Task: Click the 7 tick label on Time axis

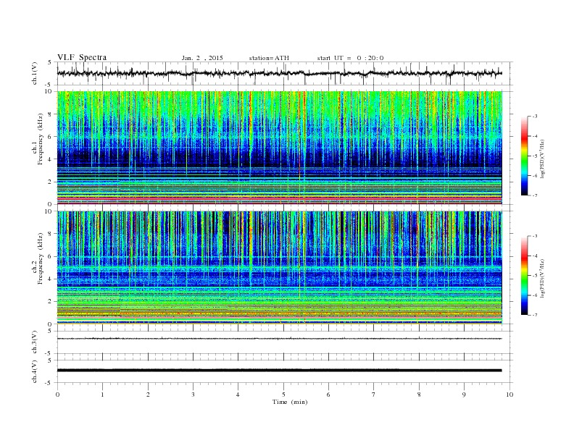Action: click(x=374, y=395)
